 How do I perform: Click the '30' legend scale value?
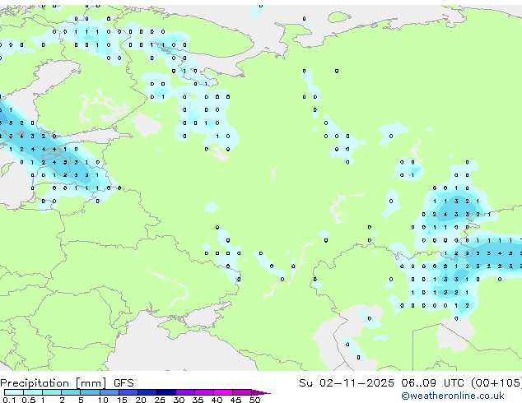(179, 400)
